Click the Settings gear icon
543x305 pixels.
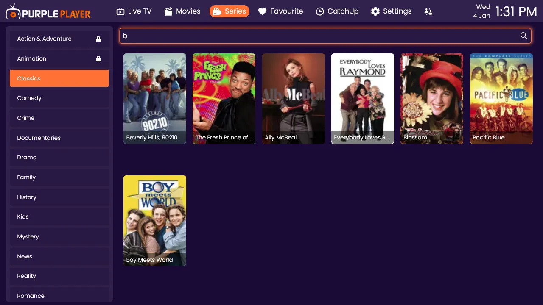(x=375, y=11)
